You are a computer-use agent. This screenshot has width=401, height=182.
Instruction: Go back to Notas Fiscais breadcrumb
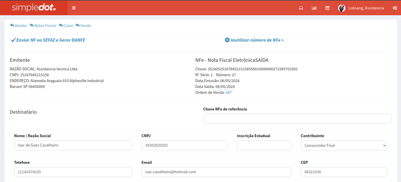(43, 26)
